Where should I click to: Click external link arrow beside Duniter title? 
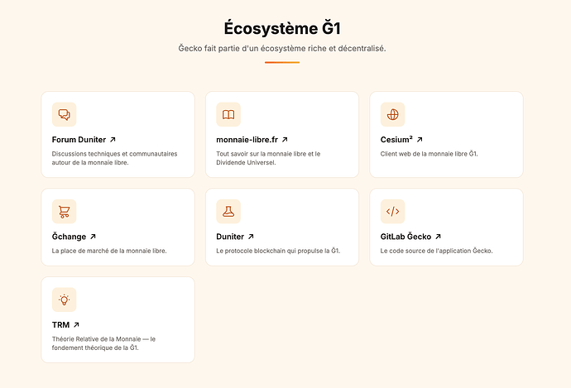[x=251, y=237]
